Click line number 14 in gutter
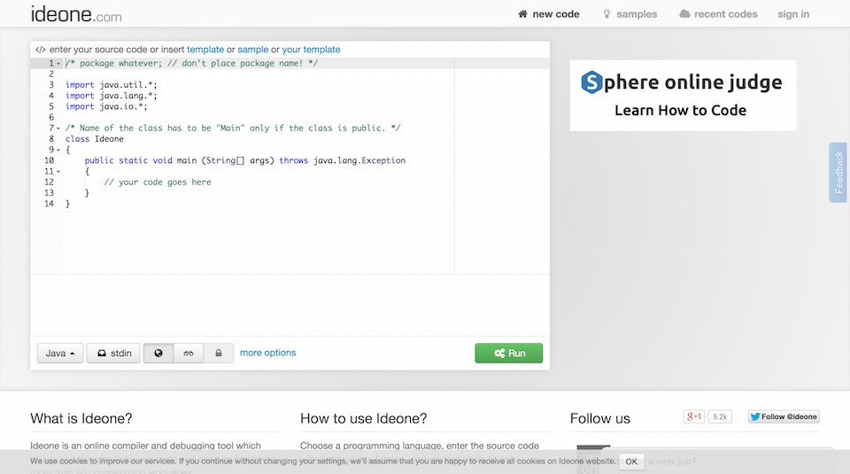The height and width of the screenshot is (474, 850). pos(50,204)
